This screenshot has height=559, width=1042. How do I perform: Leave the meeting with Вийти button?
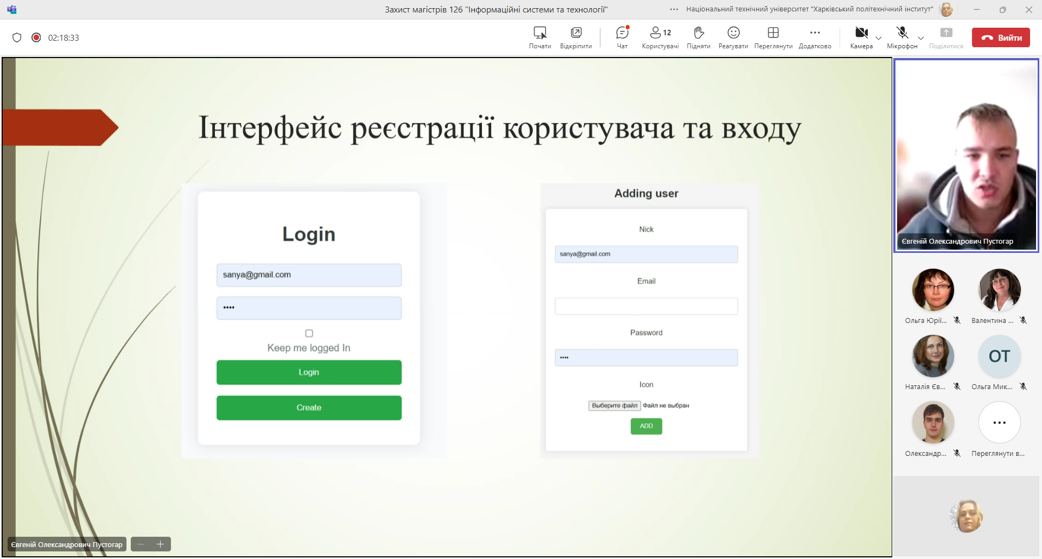coord(1000,37)
